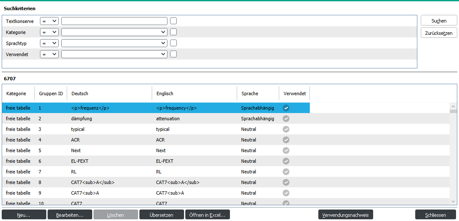Click the Verwendet check icon for ACR row
This screenshot has width=459, height=221.
click(x=286, y=140)
